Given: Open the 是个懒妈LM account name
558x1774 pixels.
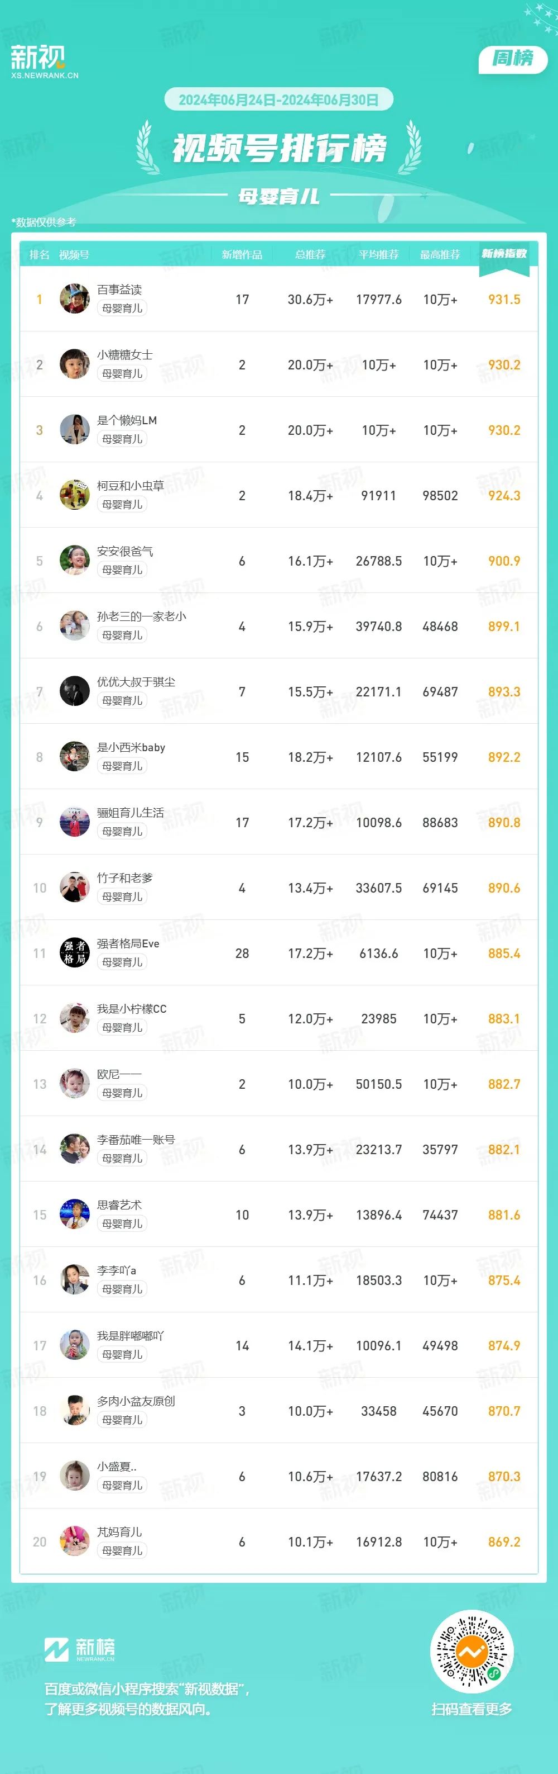Looking at the screenshot, I should (127, 420).
